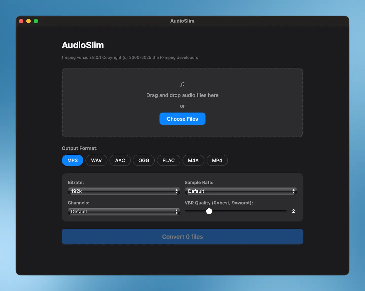The image size is (365, 291).
Task: Click the Convert 0 files button
Action: [182, 237]
